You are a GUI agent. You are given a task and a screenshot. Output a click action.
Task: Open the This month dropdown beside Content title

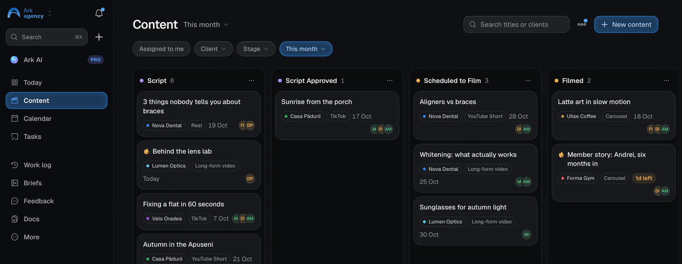point(206,24)
